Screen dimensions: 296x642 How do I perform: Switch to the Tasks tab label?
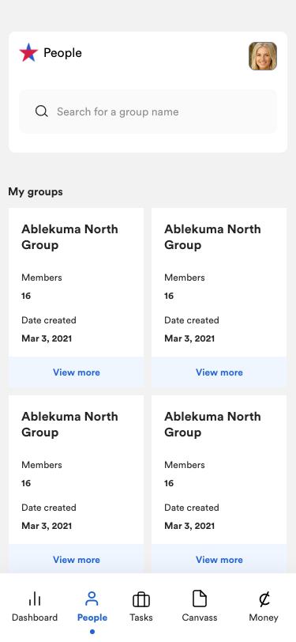(141, 617)
